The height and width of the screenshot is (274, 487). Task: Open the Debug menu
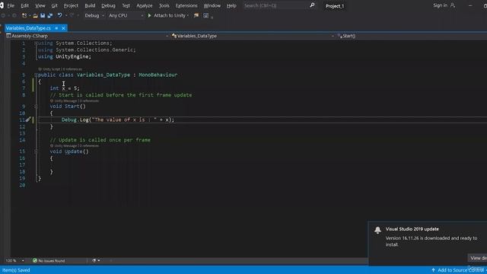coord(108,5)
